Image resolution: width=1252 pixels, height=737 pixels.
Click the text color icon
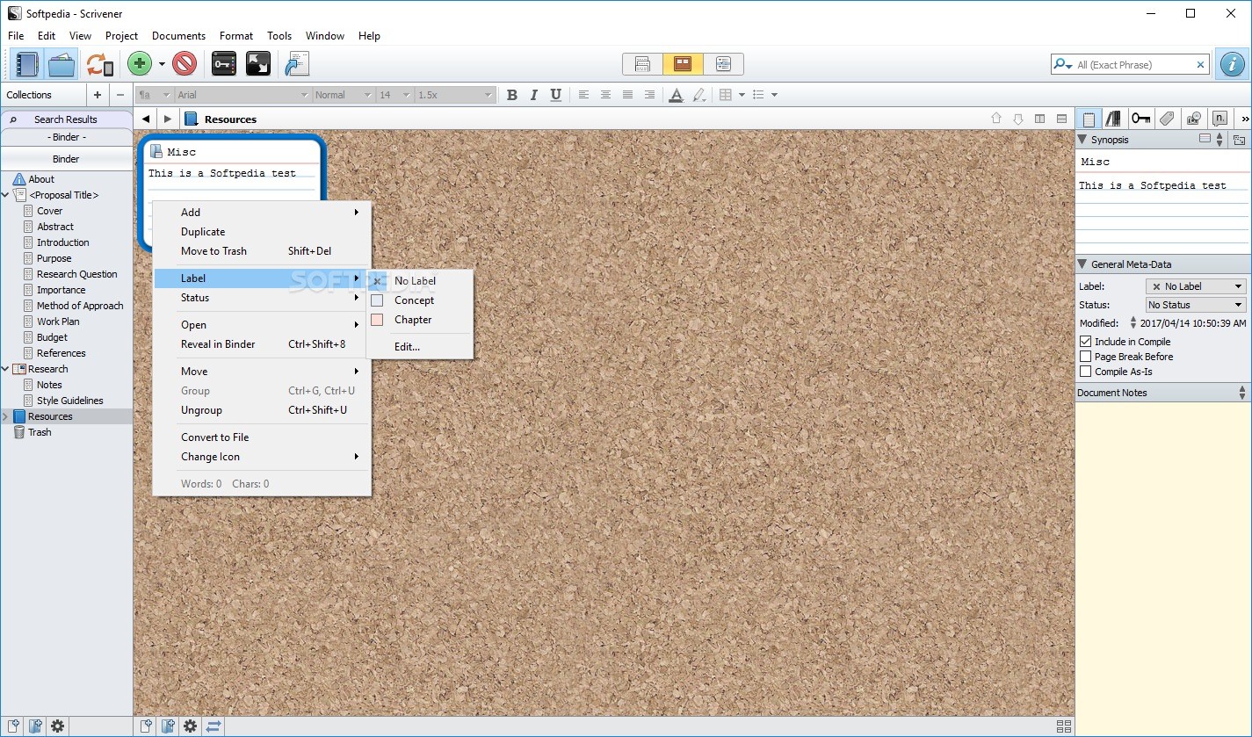(x=676, y=95)
